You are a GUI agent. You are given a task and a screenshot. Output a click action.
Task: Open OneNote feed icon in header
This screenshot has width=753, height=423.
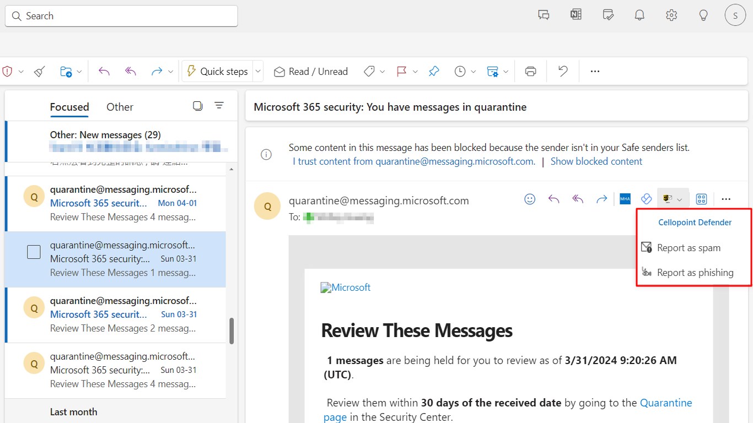click(576, 15)
